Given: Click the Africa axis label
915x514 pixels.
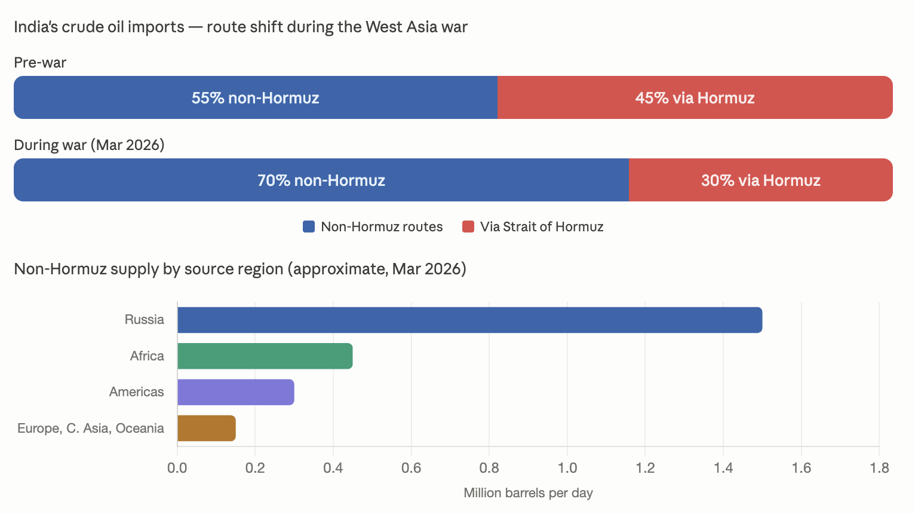Looking at the screenshot, I should pyautogui.click(x=147, y=356).
